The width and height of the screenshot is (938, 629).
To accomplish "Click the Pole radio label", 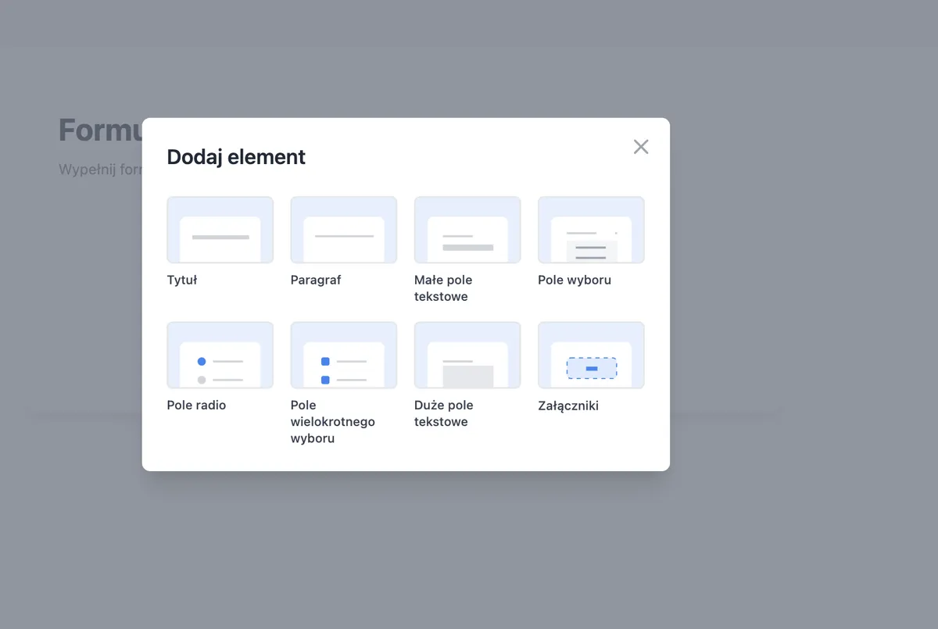I will pyautogui.click(x=196, y=405).
